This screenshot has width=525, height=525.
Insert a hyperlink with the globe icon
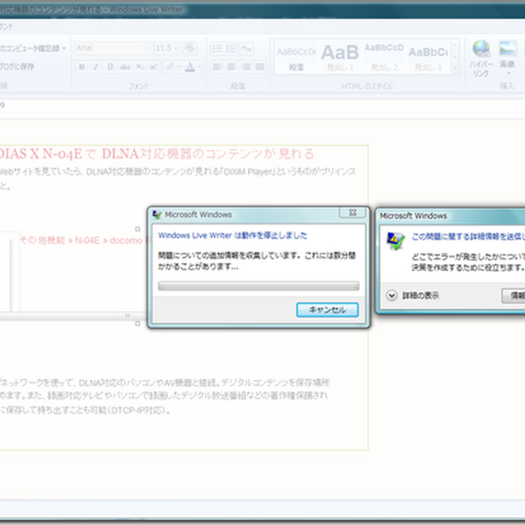pyautogui.click(x=481, y=49)
